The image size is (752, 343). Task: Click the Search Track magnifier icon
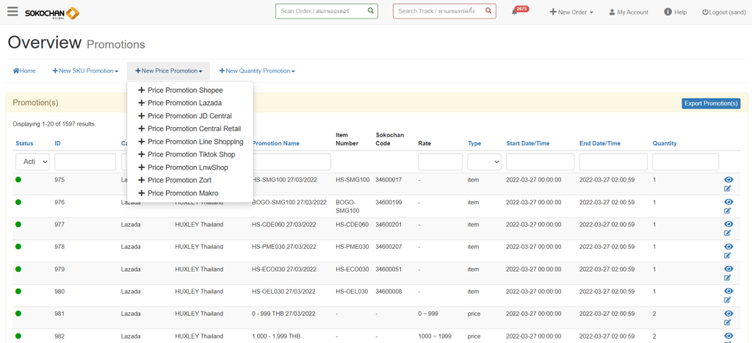click(x=488, y=11)
